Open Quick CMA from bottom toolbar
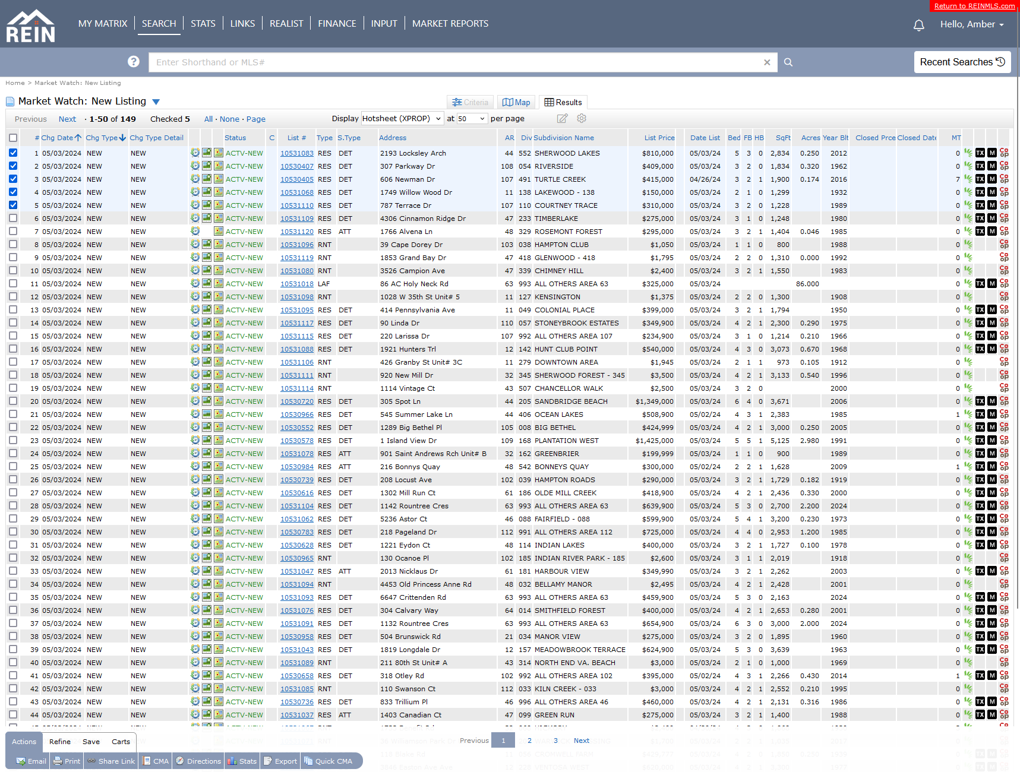 click(x=329, y=761)
